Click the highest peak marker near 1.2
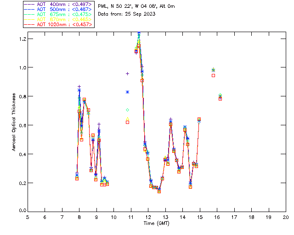Screen dimensions: 294x235 (x=139, y=34)
